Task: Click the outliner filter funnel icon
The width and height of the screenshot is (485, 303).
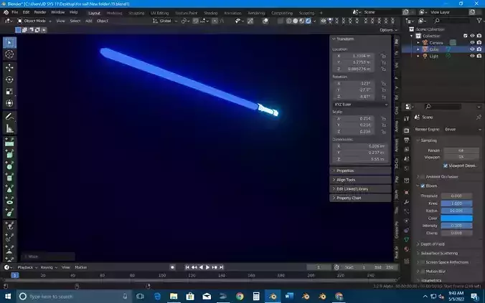Action: [479, 21]
